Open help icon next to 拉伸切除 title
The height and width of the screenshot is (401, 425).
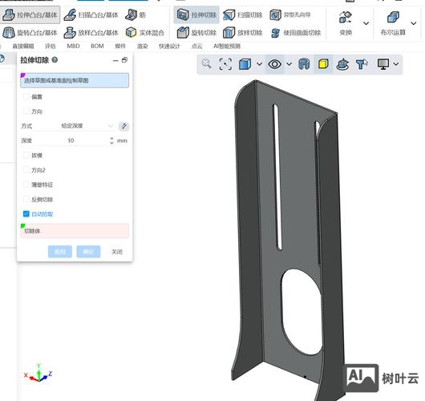pos(55,59)
